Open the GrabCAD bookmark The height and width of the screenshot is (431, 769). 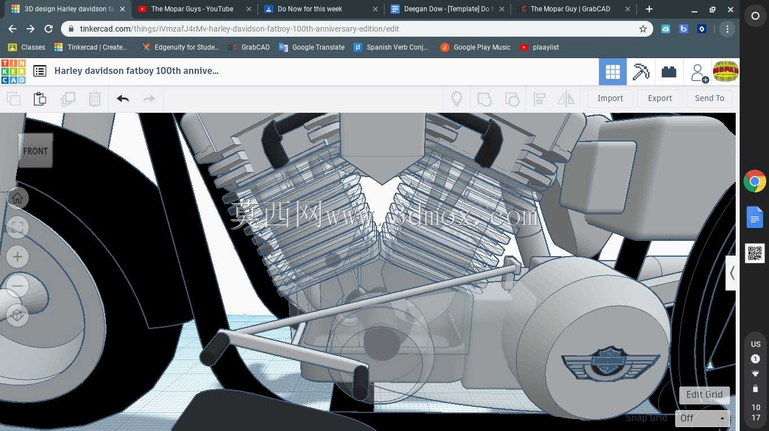[249, 47]
